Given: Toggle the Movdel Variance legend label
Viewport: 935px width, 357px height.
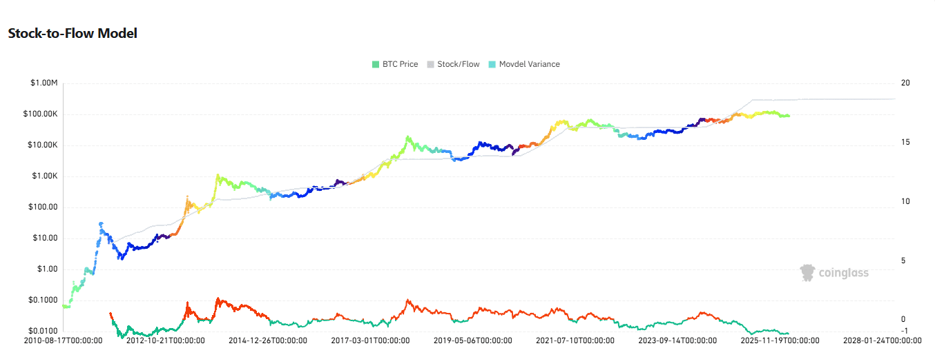Looking at the screenshot, I should [529, 64].
